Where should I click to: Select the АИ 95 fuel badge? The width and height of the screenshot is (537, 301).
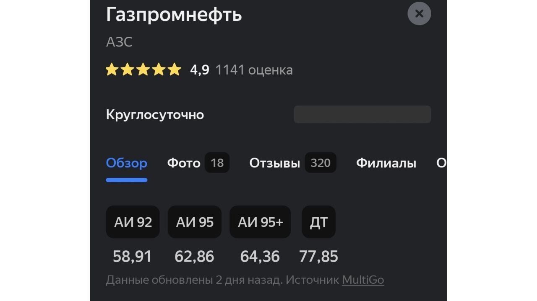[195, 222]
